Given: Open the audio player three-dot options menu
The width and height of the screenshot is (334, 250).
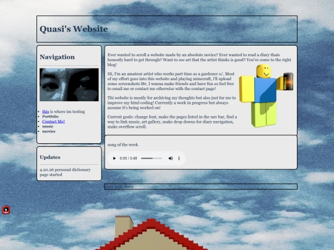Looking at the screenshot, I should 179,159.
